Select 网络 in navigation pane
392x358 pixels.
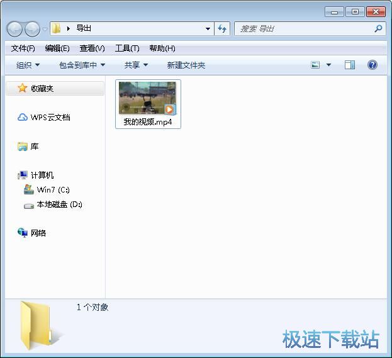coord(38,233)
